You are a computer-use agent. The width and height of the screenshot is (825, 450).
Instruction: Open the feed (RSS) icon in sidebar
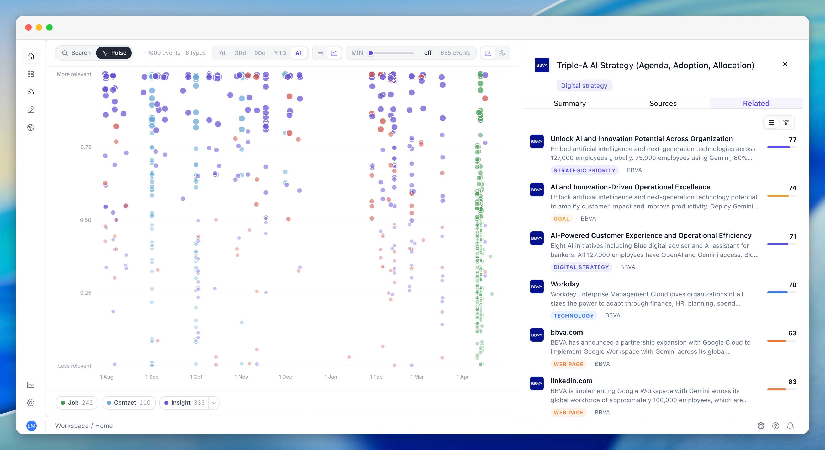[31, 92]
